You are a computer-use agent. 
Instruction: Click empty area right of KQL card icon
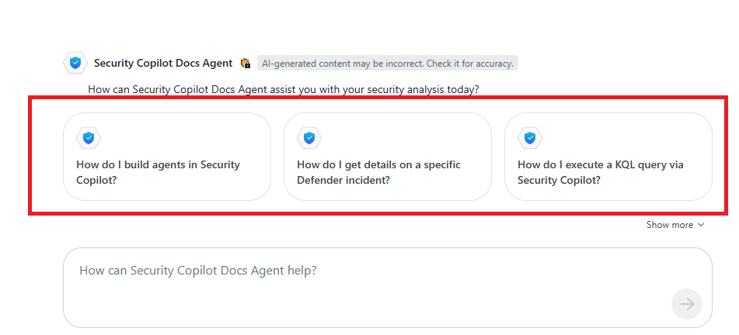[622, 138]
